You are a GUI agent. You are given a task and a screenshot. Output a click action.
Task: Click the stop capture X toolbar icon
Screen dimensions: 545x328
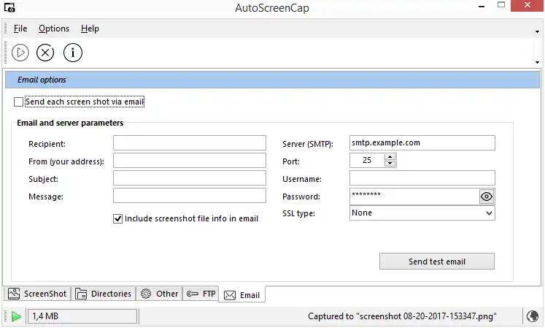pos(45,52)
